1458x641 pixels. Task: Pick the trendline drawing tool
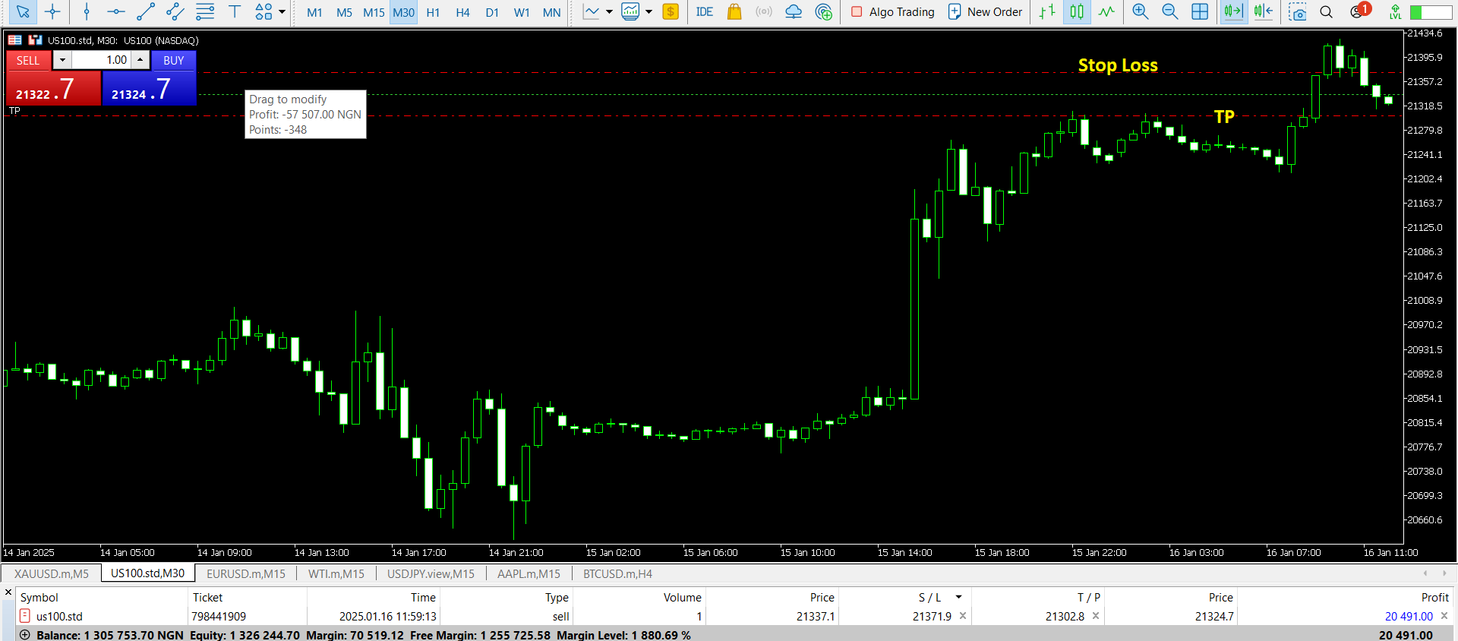tap(145, 11)
